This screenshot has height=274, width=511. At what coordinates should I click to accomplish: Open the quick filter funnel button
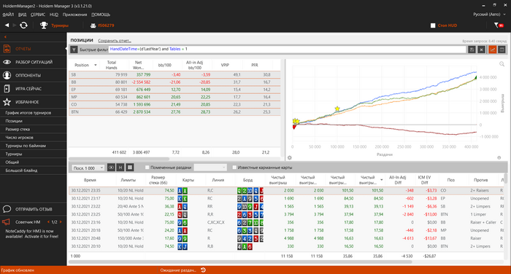(74, 50)
